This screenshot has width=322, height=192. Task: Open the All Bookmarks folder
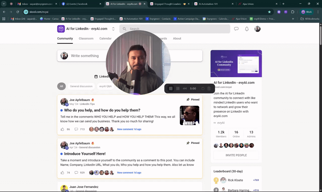[310, 19]
